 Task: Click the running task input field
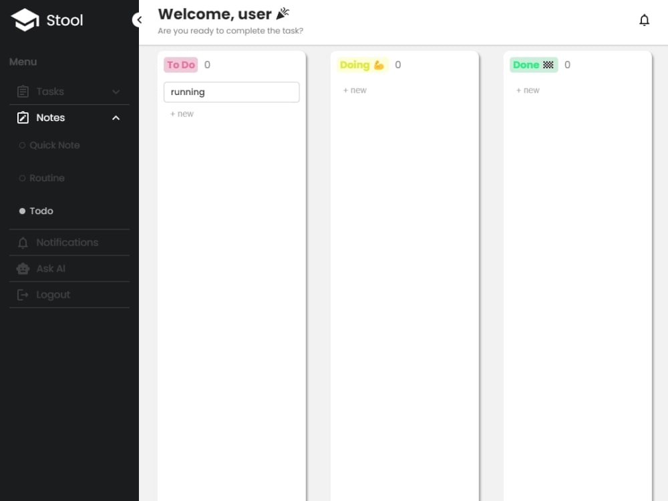click(231, 92)
